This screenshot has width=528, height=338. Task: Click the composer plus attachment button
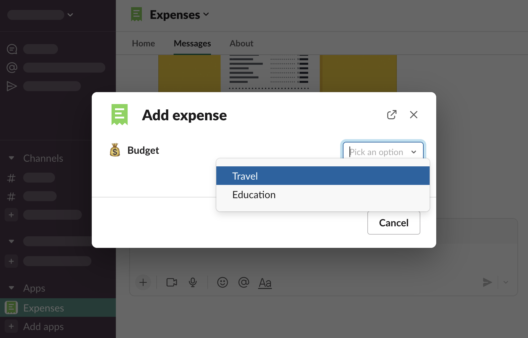click(143, 282)
